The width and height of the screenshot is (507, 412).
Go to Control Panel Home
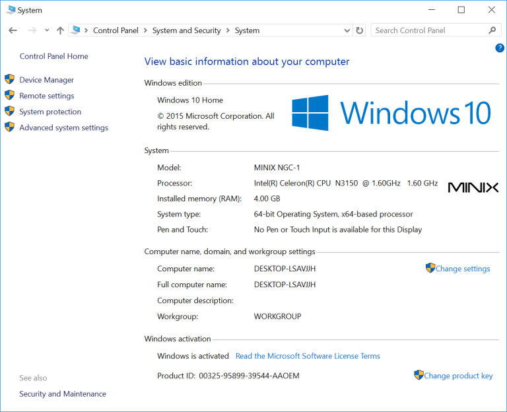click(53, 56)
